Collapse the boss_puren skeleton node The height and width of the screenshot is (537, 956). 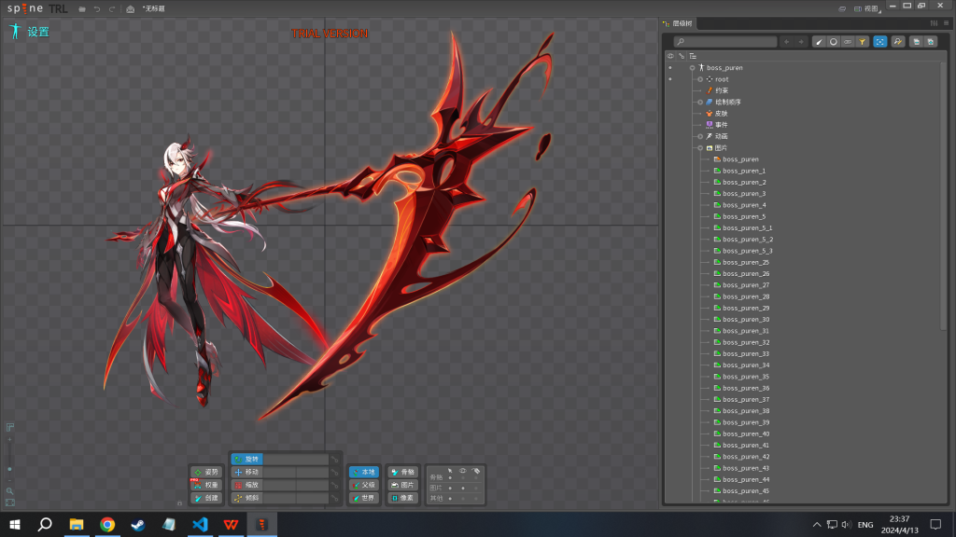(x=692, y=68)
